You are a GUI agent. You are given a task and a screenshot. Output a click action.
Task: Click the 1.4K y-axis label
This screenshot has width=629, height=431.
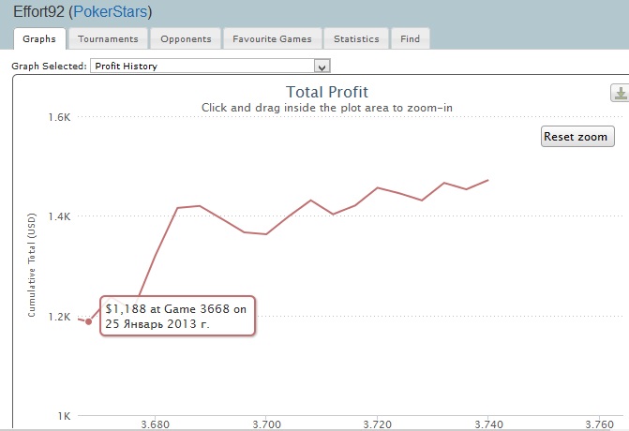(x=61, y=216)
